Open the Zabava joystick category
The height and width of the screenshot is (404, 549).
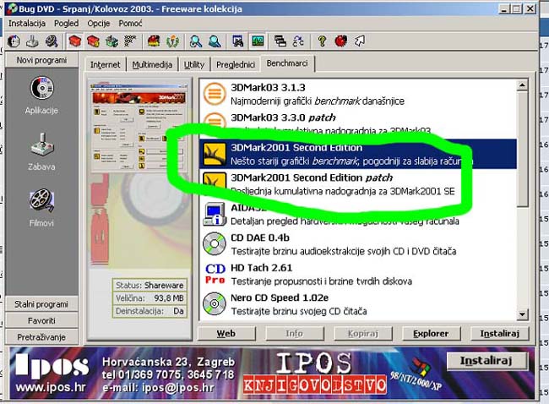[41, 151]
